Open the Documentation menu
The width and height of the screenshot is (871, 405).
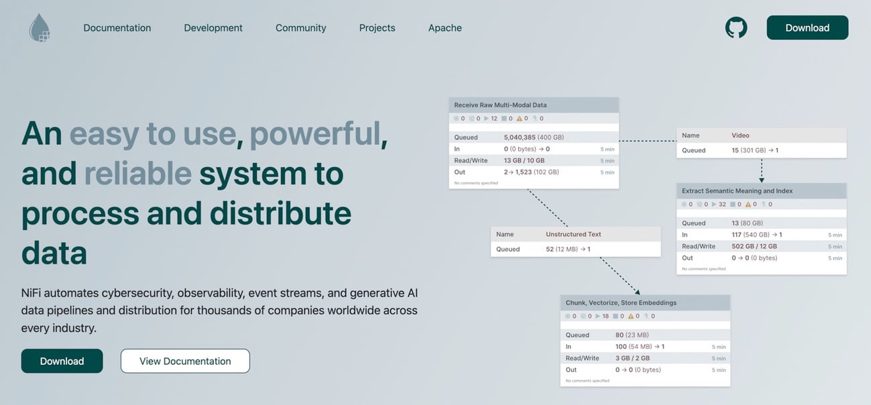tap(117, 27)
